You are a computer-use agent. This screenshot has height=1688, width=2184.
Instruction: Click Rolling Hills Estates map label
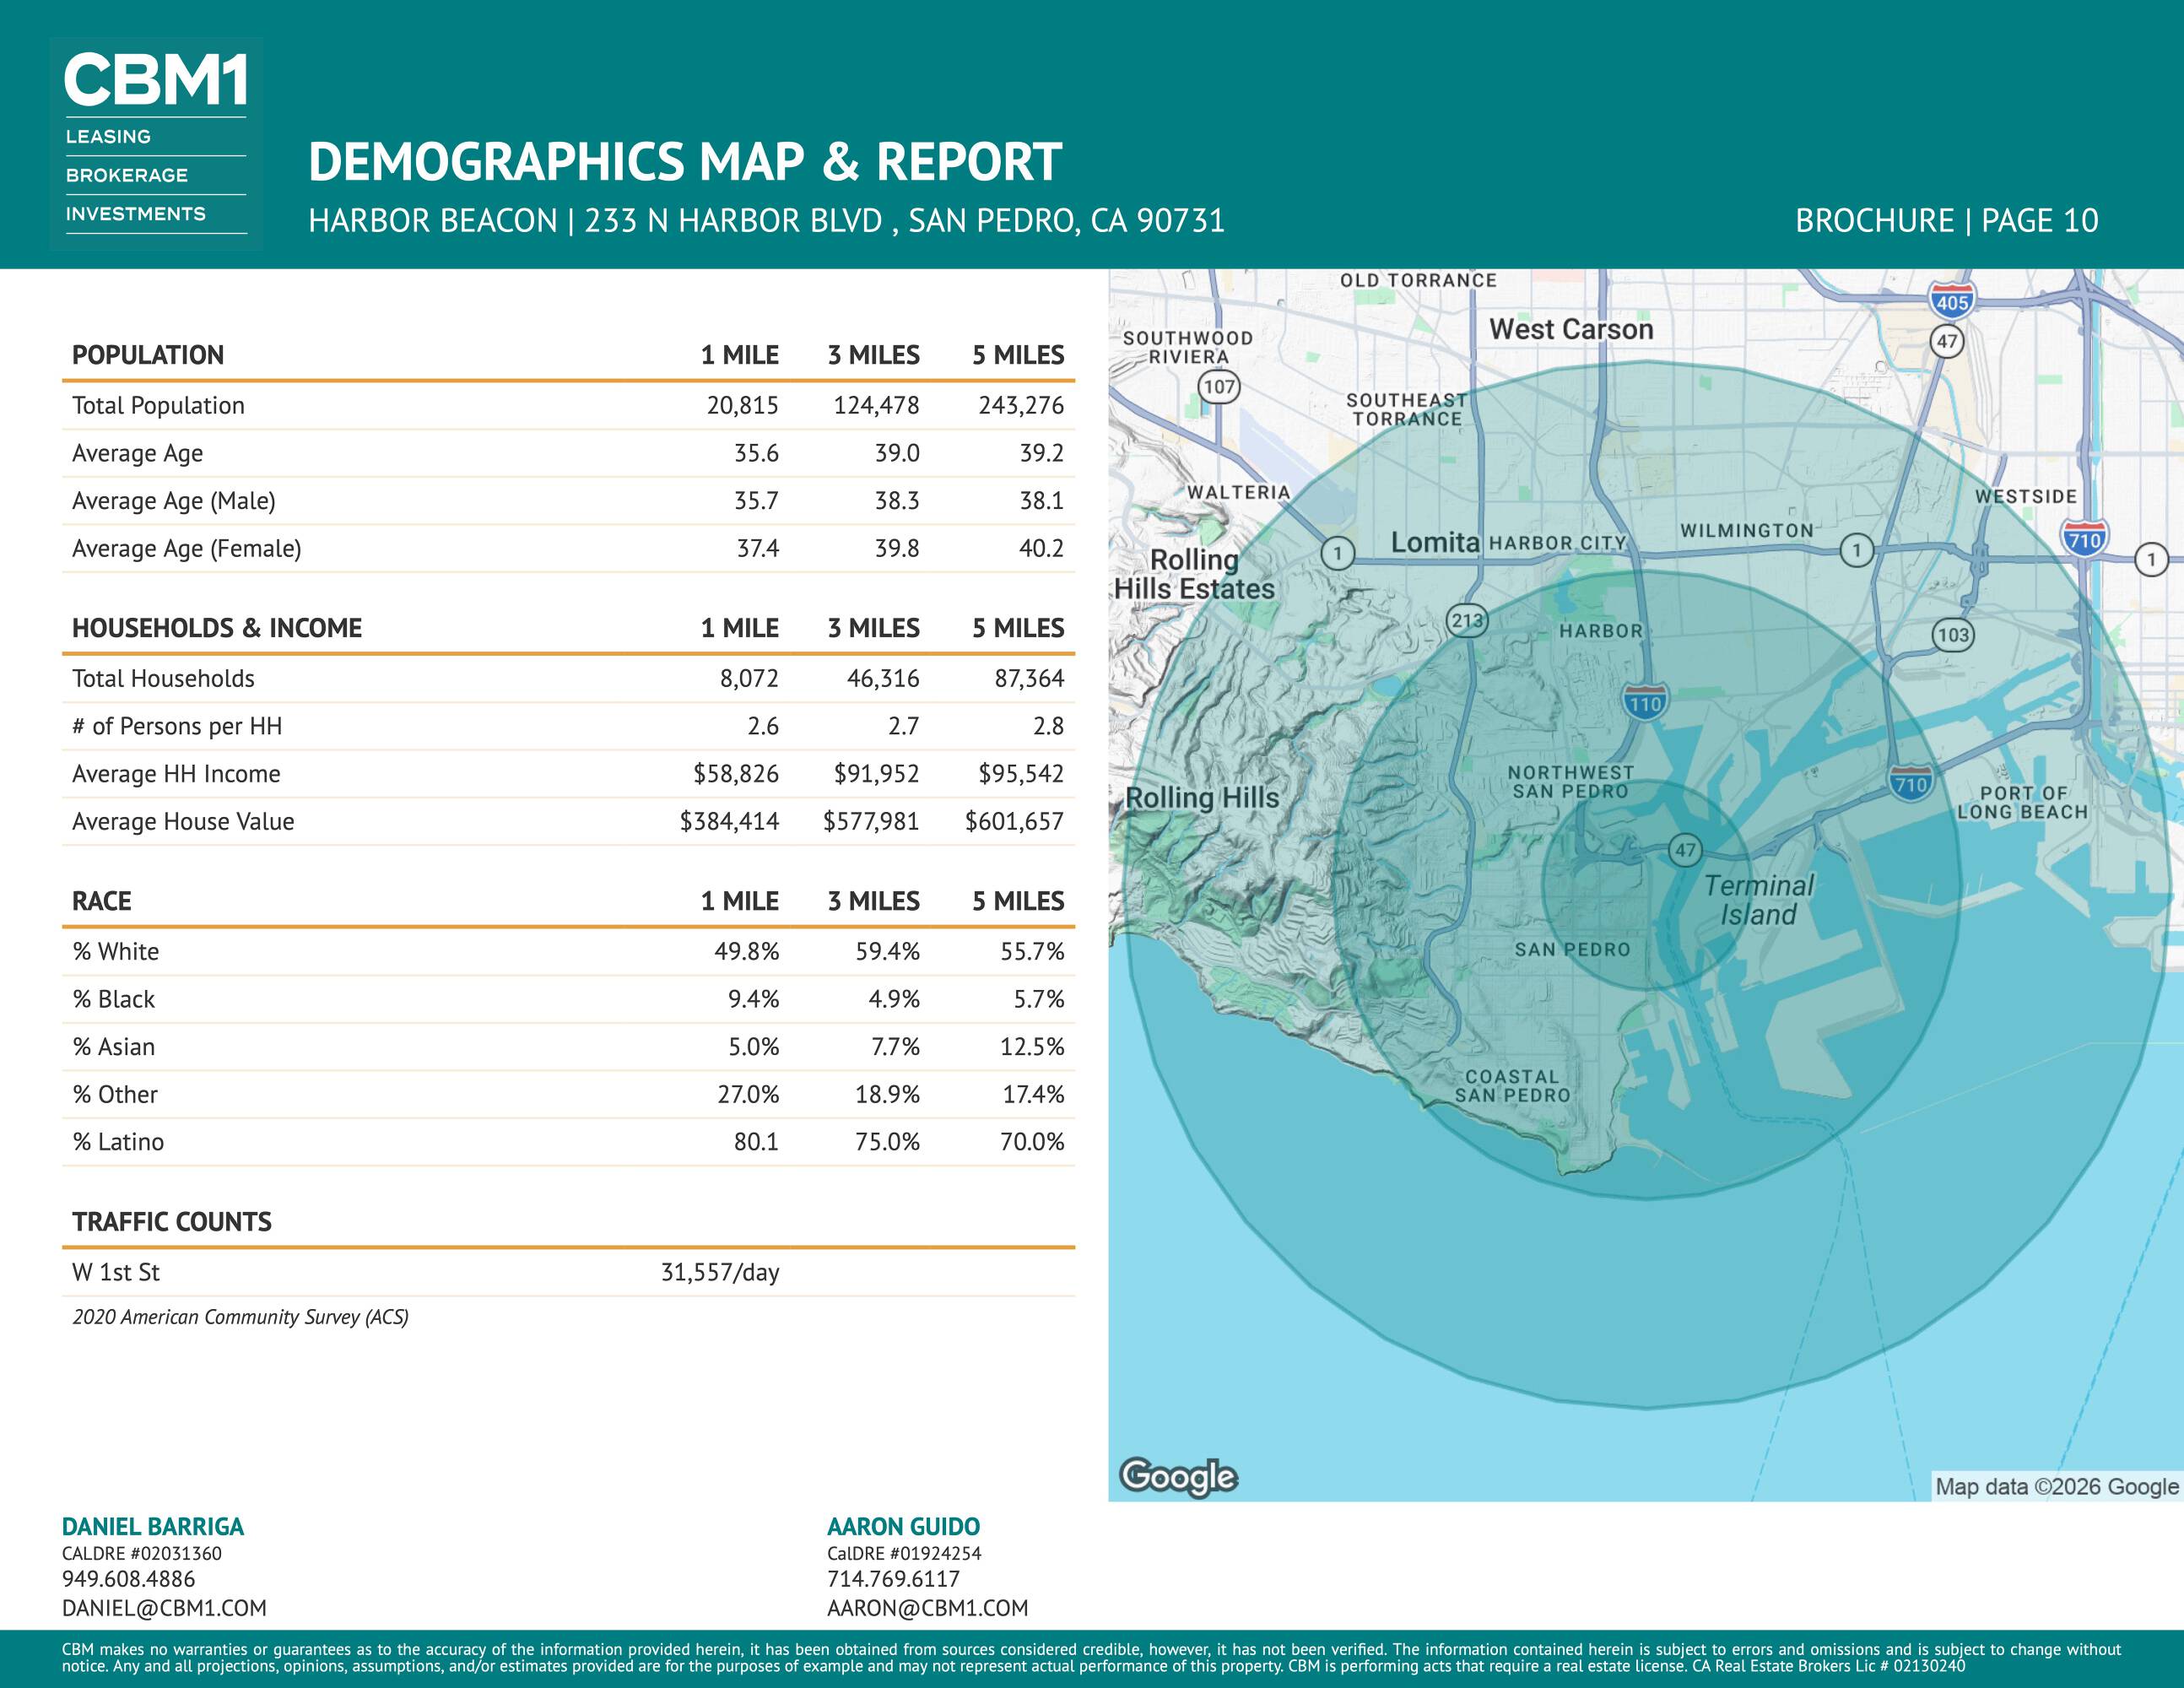[1194, 574]
